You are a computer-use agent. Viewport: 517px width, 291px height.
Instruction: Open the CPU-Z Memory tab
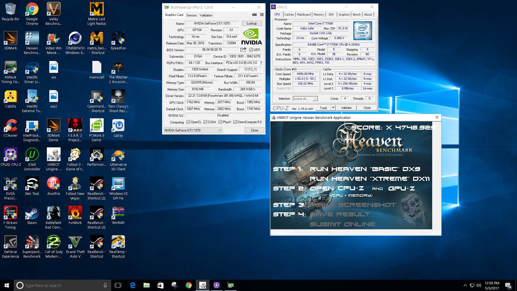(x=319, y=15)
